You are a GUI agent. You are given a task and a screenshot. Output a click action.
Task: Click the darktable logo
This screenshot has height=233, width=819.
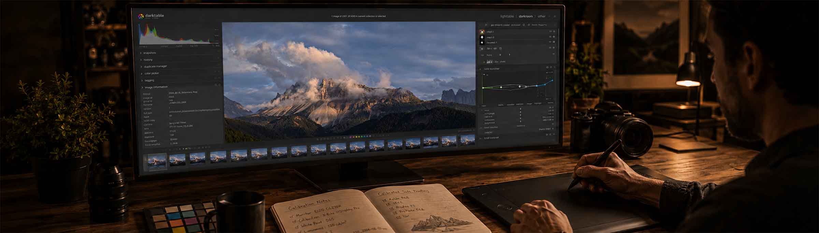pos(150,16)
